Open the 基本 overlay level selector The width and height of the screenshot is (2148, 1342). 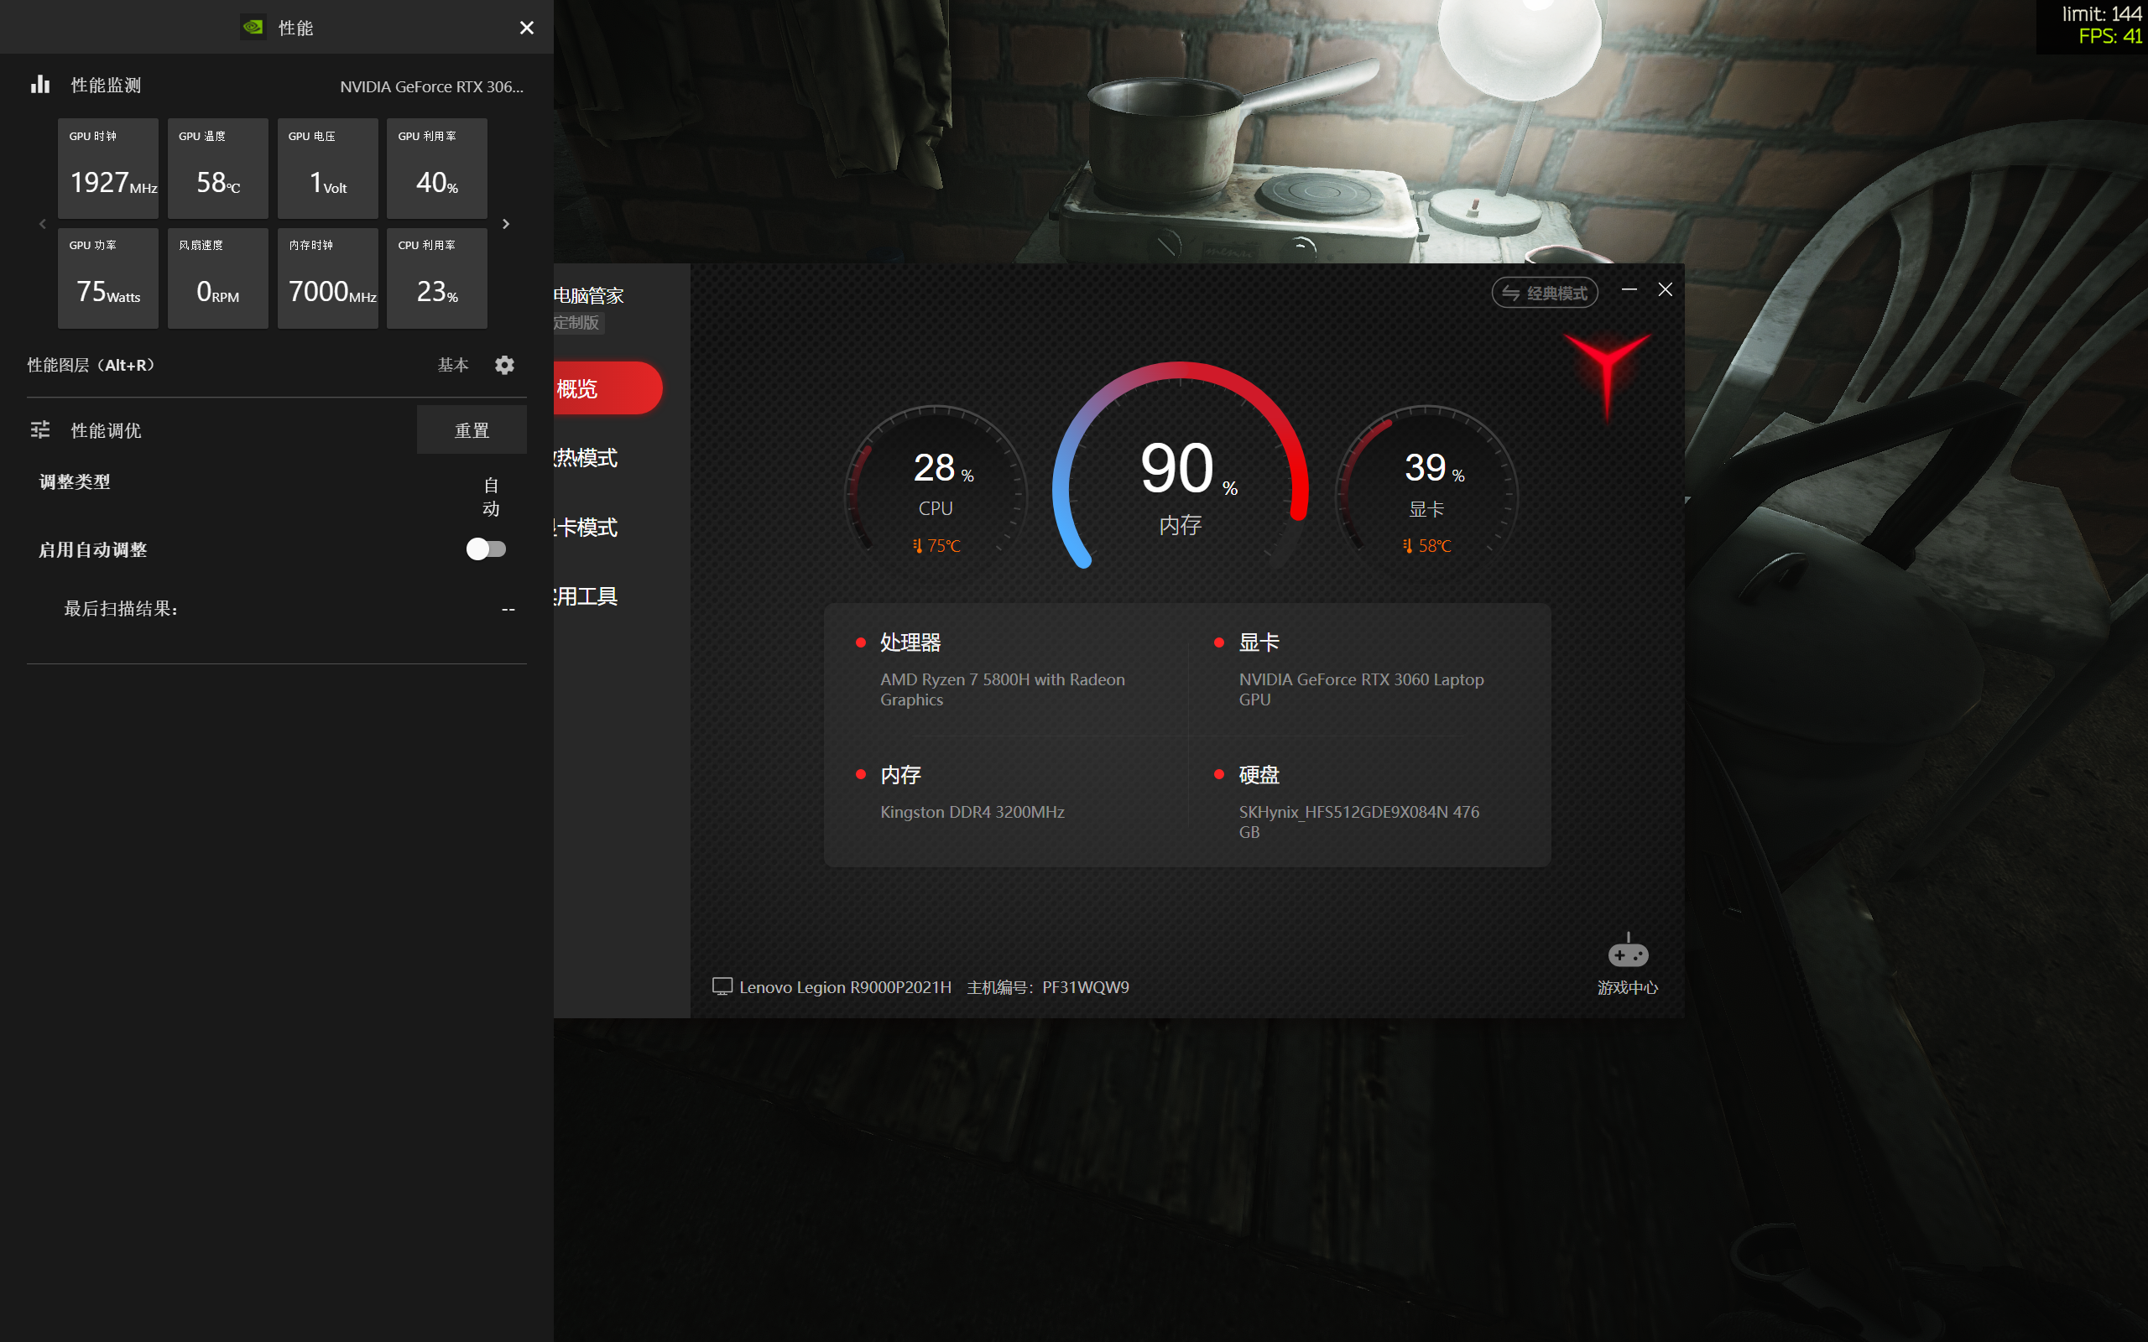point(453,365)
